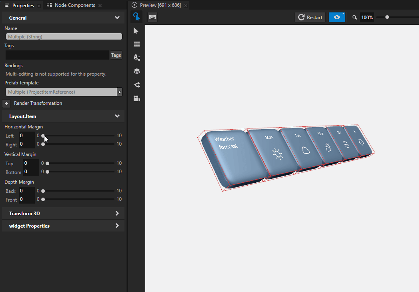This screenshot has width=419, height=292.
Task: Click the Tags button
Action: coord(116,55)
